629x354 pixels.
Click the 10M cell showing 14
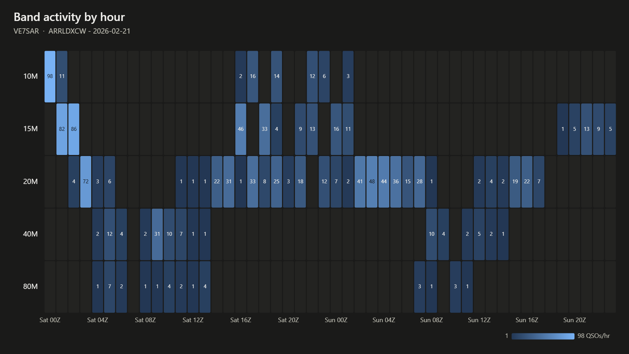click(x=276, y=77)
